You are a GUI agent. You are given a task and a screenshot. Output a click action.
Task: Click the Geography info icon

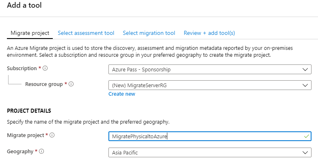point(41,151)
